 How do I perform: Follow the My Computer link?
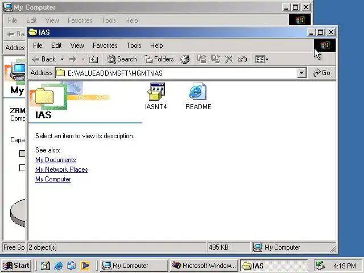53,179
